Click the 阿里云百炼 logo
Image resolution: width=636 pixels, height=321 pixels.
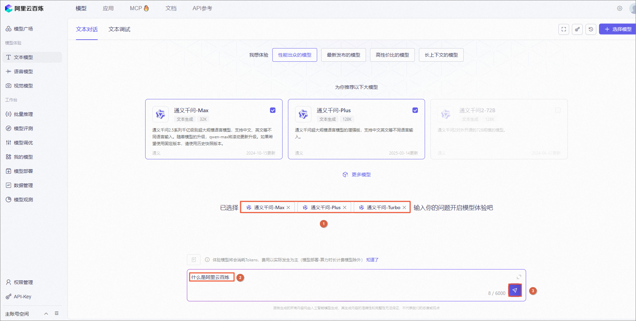(x=24, y=8)
